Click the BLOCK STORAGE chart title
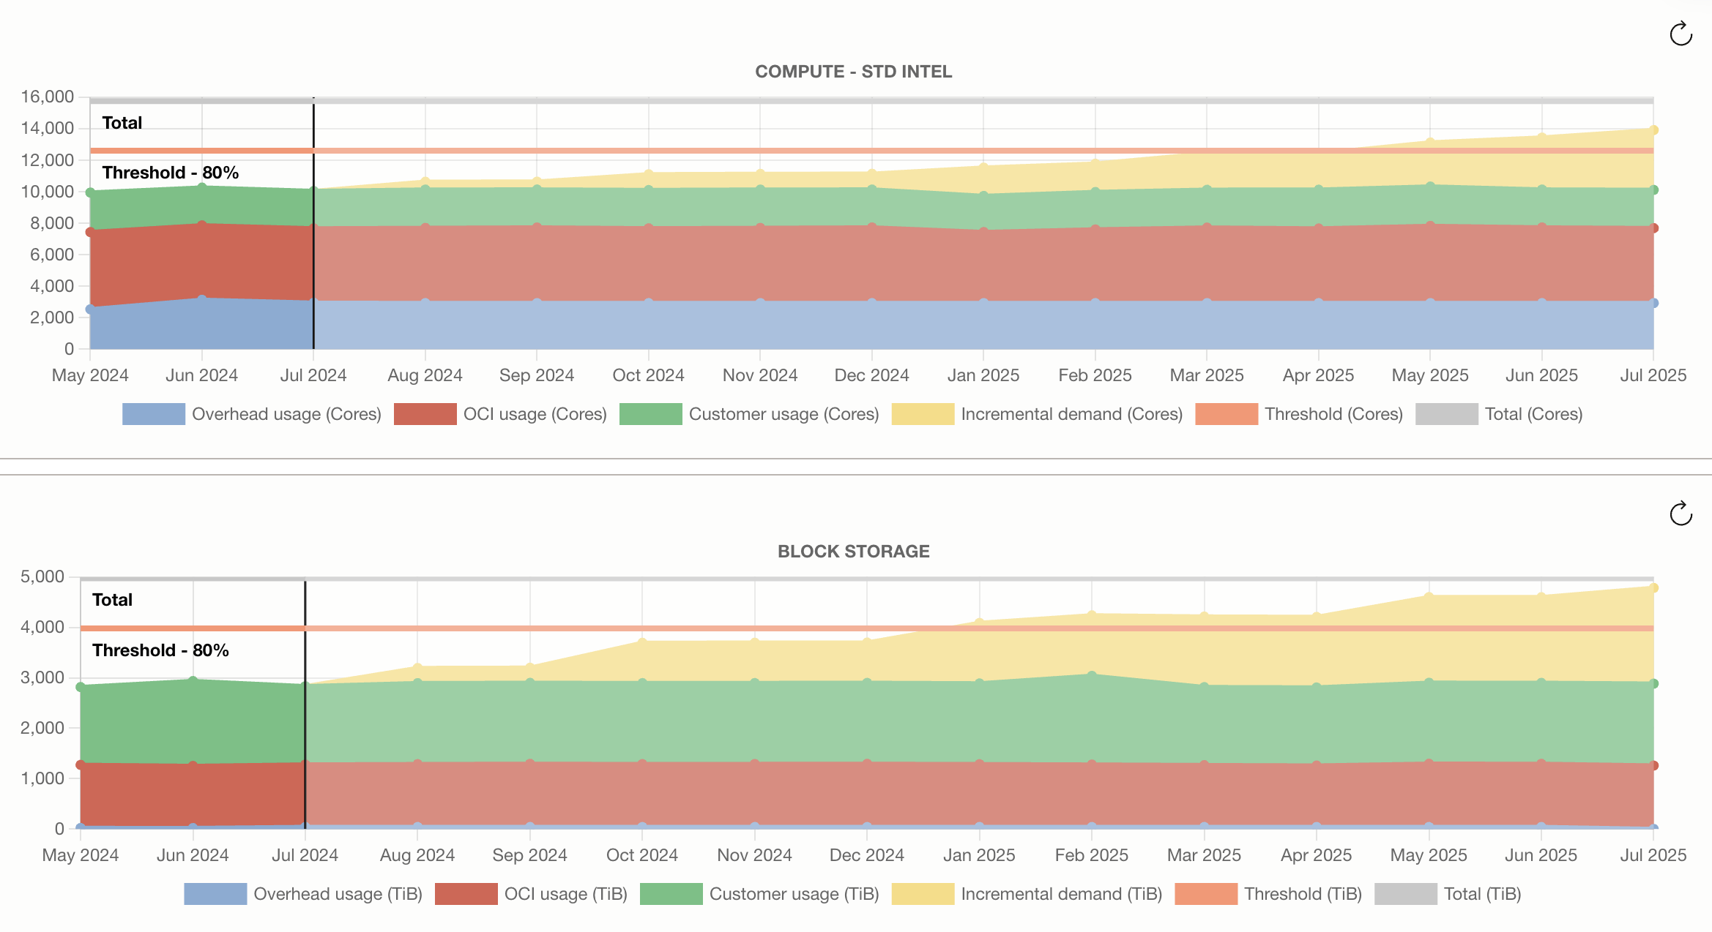Viewport: 1712px width, 932px height. click(x=854, y=552)
